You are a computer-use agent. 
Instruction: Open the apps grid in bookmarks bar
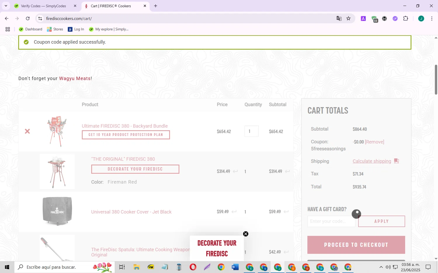click(x=8, y=29)
